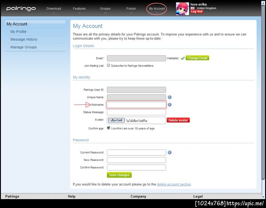This screenshot has height=208, width=266.
Task: Open the Download menu
Action: point(54,8)
